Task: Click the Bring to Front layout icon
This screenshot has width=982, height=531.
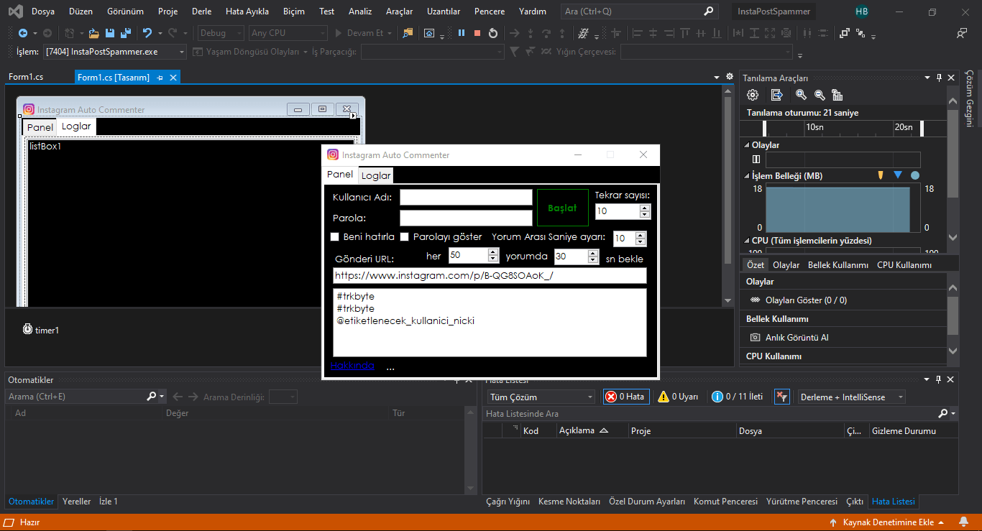Action: 845,33
